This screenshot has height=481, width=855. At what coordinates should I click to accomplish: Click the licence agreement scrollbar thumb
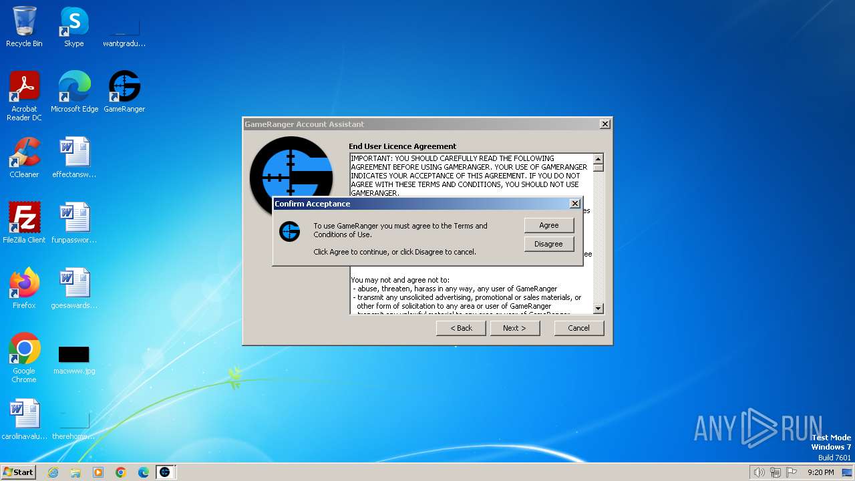click(x=598, y=168)
